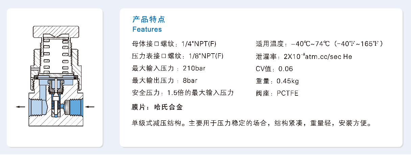Click the 安全压力 specification line
Screen dimensions: 411x155
pos(183,93)
